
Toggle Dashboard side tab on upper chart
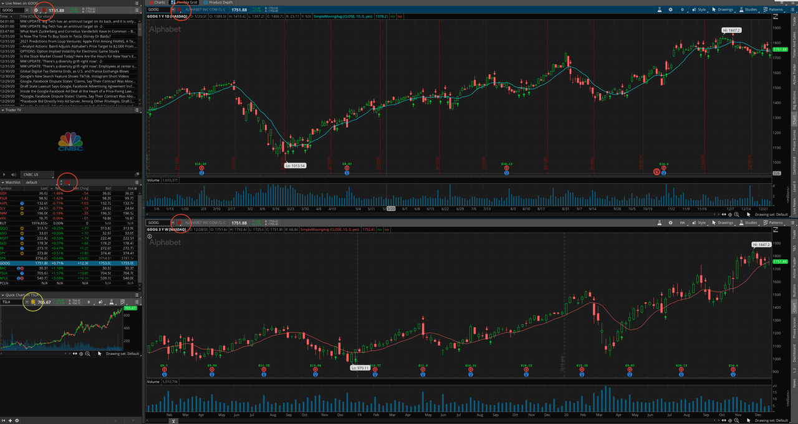pos(794,166)
